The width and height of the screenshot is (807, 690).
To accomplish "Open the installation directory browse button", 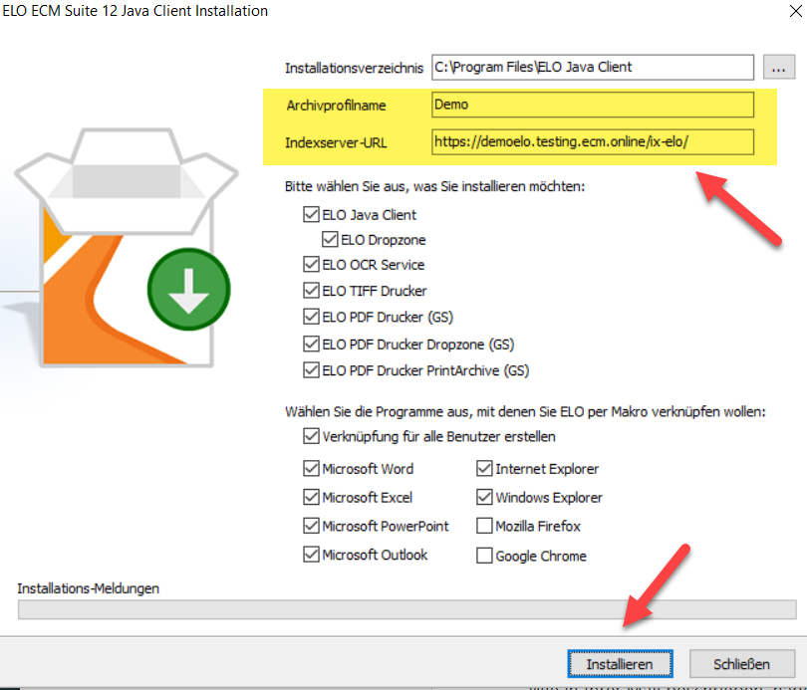I will coord(779,68).
